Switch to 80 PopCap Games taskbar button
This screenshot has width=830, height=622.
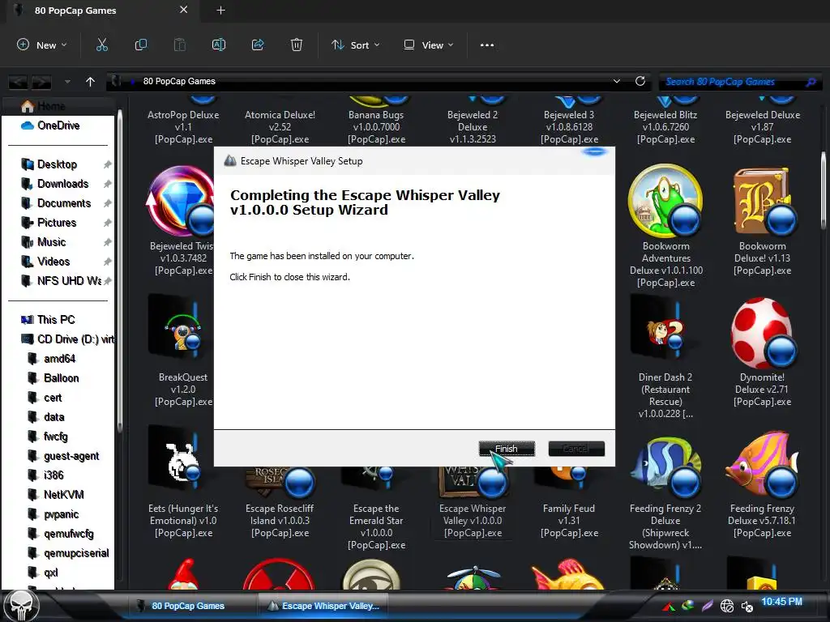click(x=186, y=606)
